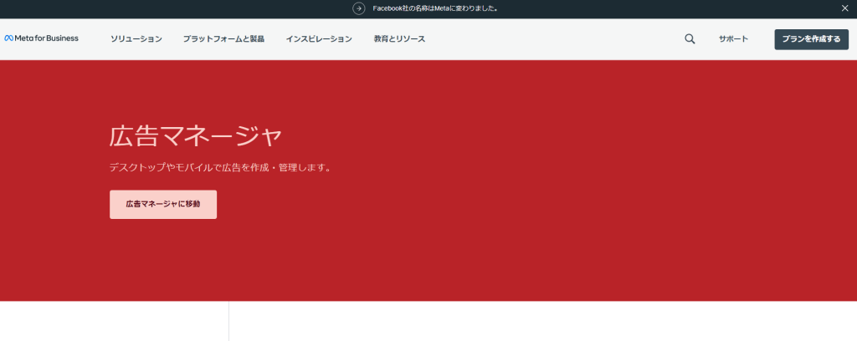Click the デスクトップやモバイルで広告を作成 subtitle text
857x341 pixels.
point(220,168)
